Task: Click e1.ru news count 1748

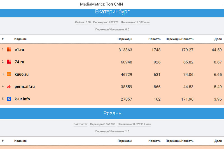Action: 156,50
